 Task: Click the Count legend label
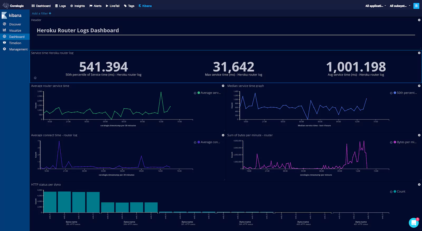(401, 192)
